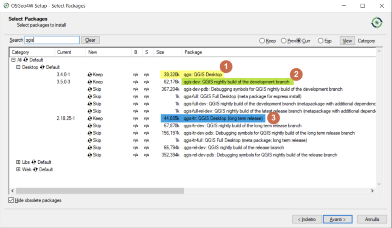Click version 3.5.0-3 in Current column

pos(63,82)
